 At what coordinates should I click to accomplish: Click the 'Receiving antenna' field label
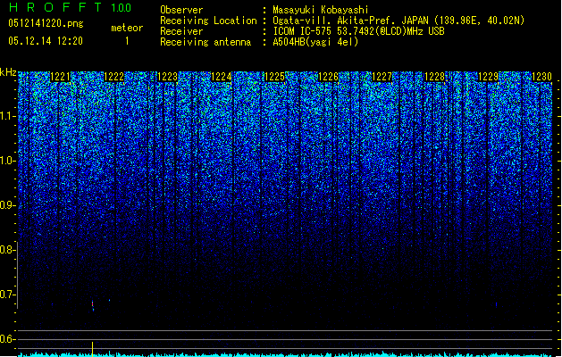[x=206, y=42]
